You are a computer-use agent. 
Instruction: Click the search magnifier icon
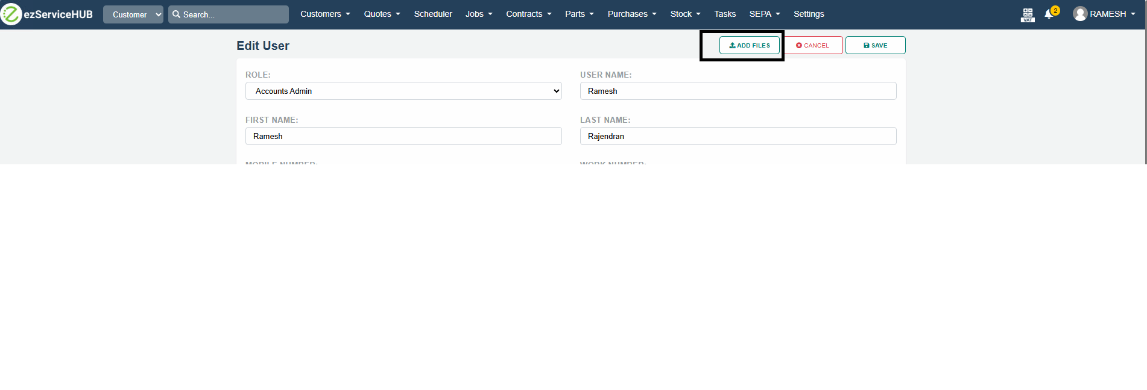[x=177, y=14]
